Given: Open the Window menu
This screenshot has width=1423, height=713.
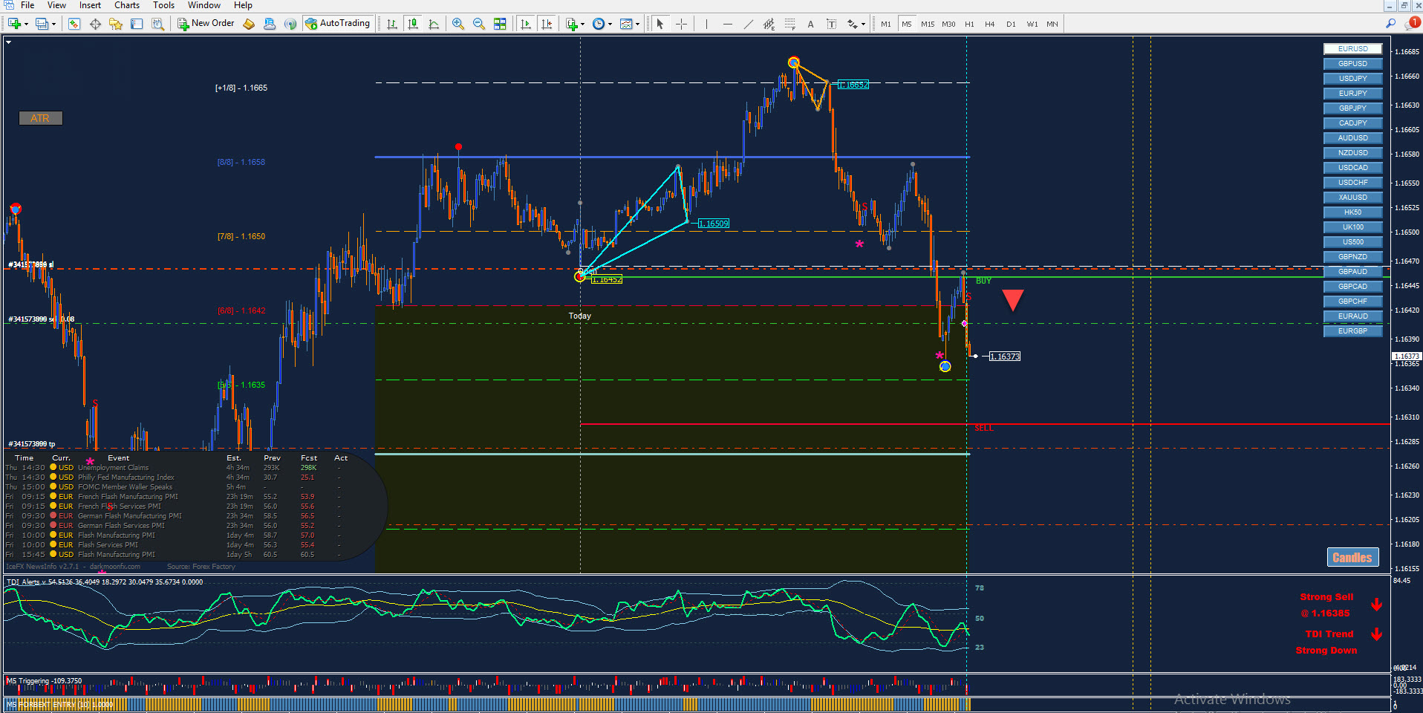Looking at the screenshot, I should pyautogui.click(x=204, y=5).
